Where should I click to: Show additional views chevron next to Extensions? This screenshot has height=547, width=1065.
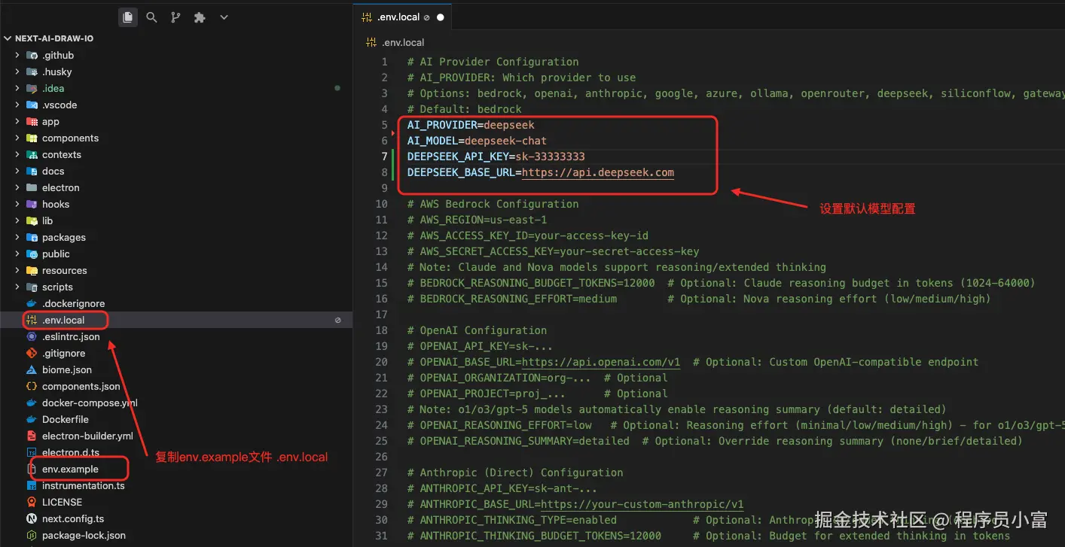pyautogui.click(x=224, y=17)
